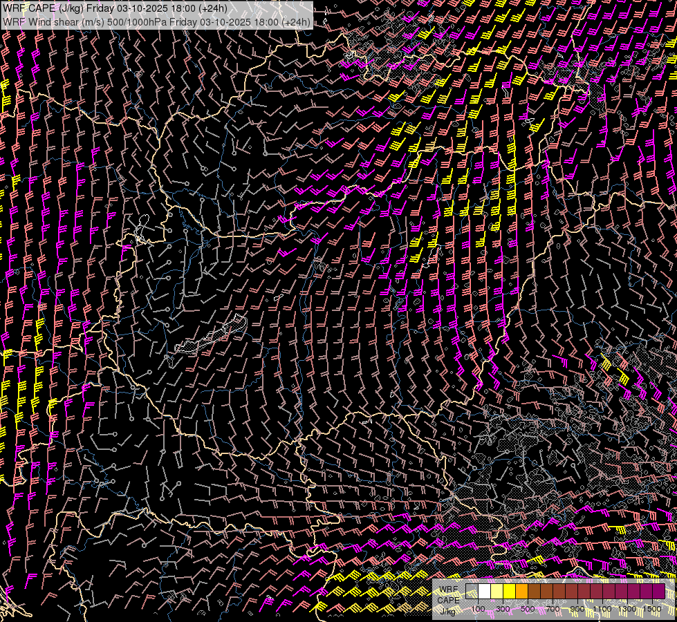The image size is (677, 622).
Task: Click the 500 label on legend scale
Action: (528, 609)
